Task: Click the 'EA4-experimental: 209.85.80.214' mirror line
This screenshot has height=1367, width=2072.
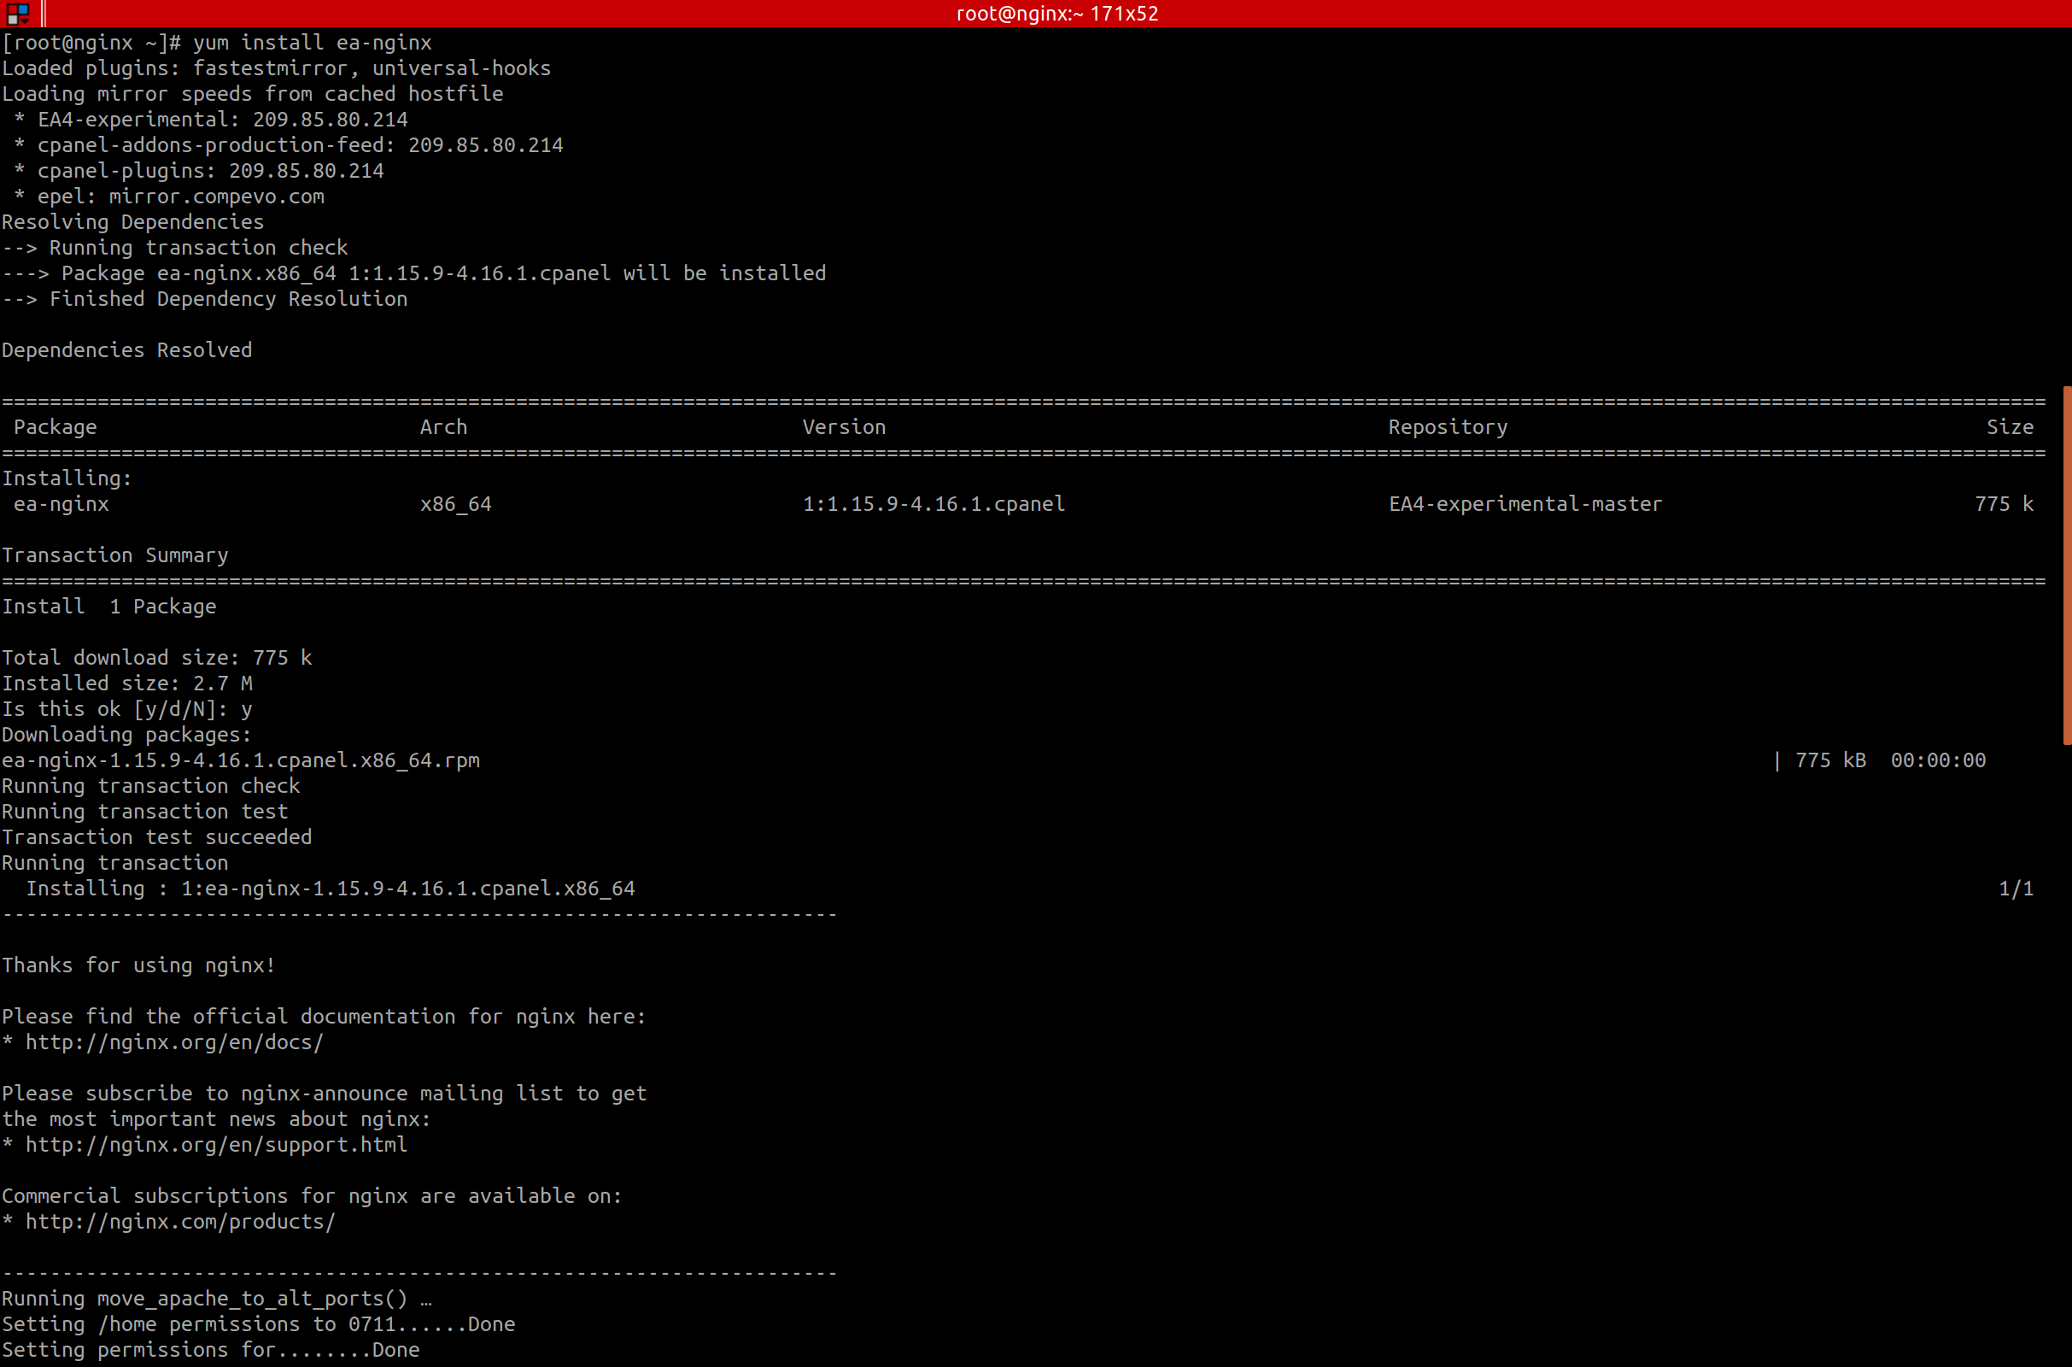Action: (x=211, y=120)
